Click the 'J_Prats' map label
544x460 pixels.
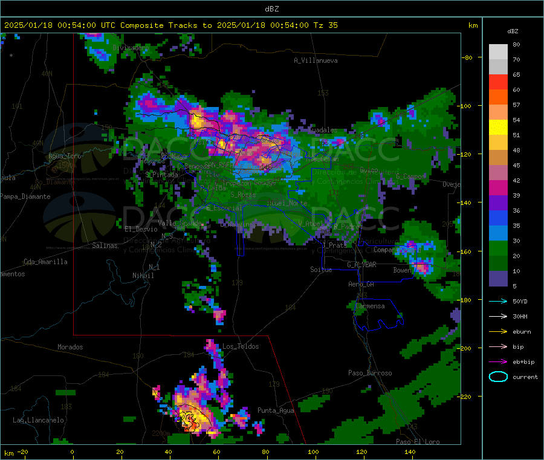(335, 245)
